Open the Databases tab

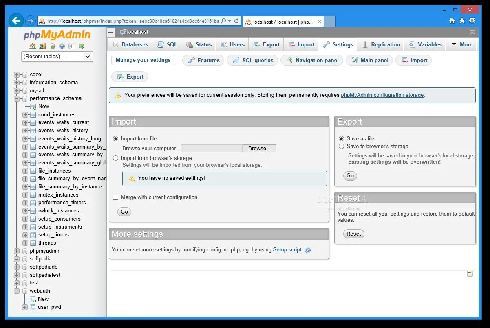pos(130,45)
